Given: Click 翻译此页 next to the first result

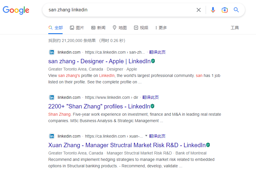Looking at the screenshot, I should [157, 52].
